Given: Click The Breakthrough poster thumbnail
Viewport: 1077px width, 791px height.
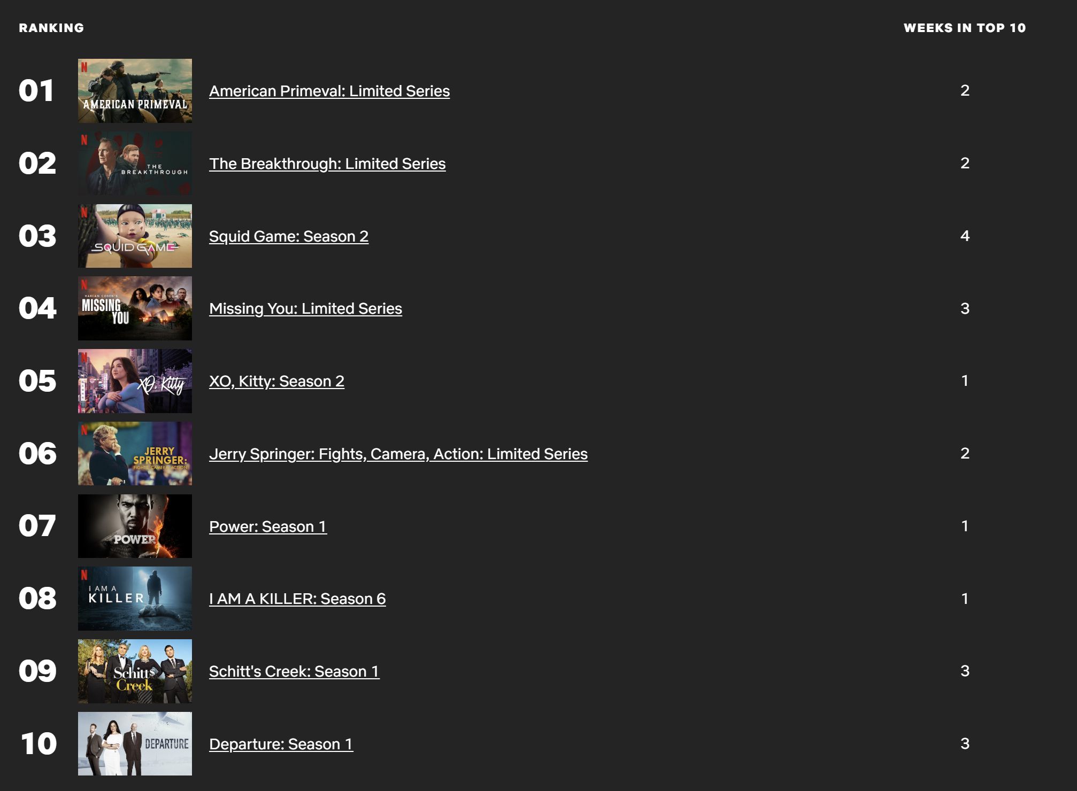Looking at the screenshot, I should pyautogui.click(x=135, y=164).
